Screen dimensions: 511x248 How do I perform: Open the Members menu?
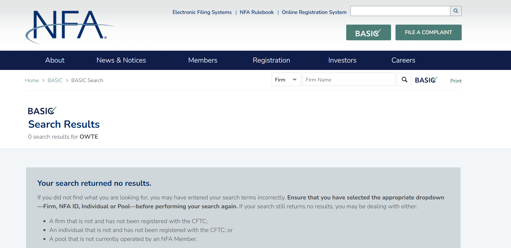coord(203,60)
